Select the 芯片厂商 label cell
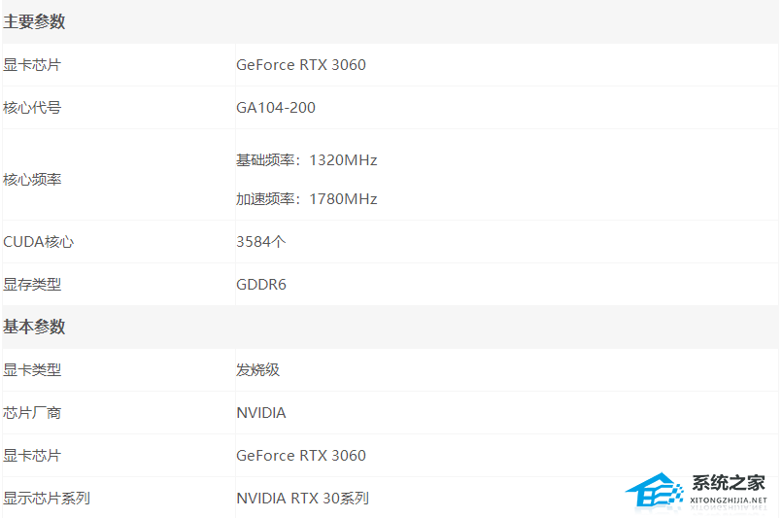Screen dimensions: 782x518 pyautogui.click(x=32, y=413)
